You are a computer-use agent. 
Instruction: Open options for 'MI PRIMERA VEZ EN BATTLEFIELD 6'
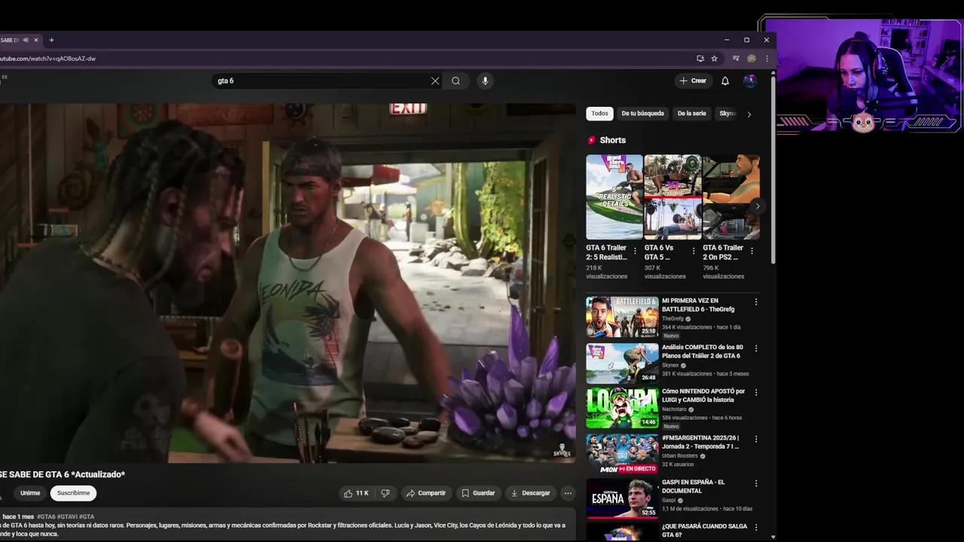(756, 302)
